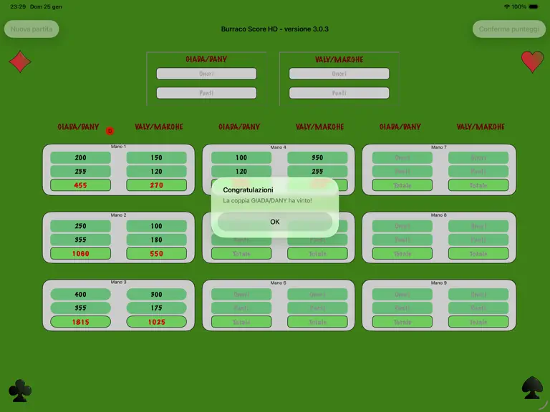Click Mano 1 value 150

[156, 157]
